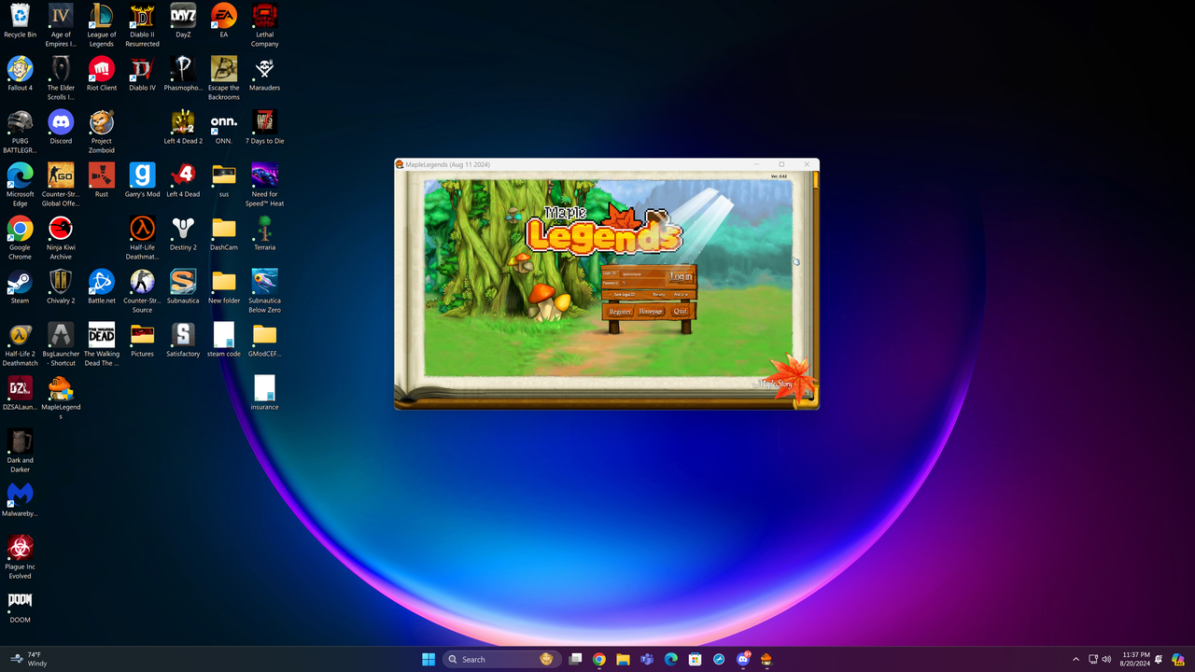This screenshot has width=1195, height=672.
Task: Select the Marauders desktop icon
Action: click(x=264, y=74)
